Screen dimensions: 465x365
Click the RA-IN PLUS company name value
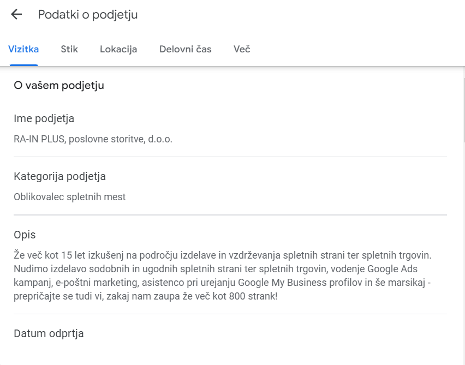93,139
